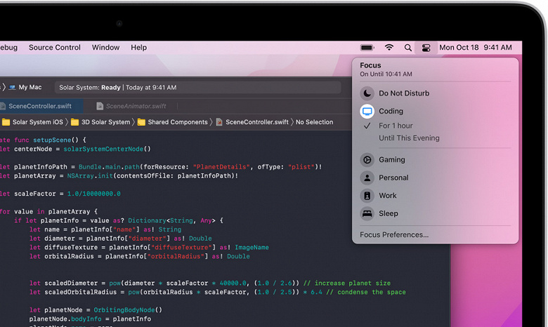The height and width of the screenshot is (327, 548).
Task: Toggle the Do Not Disturb moon icon
Action: point(367,93)
